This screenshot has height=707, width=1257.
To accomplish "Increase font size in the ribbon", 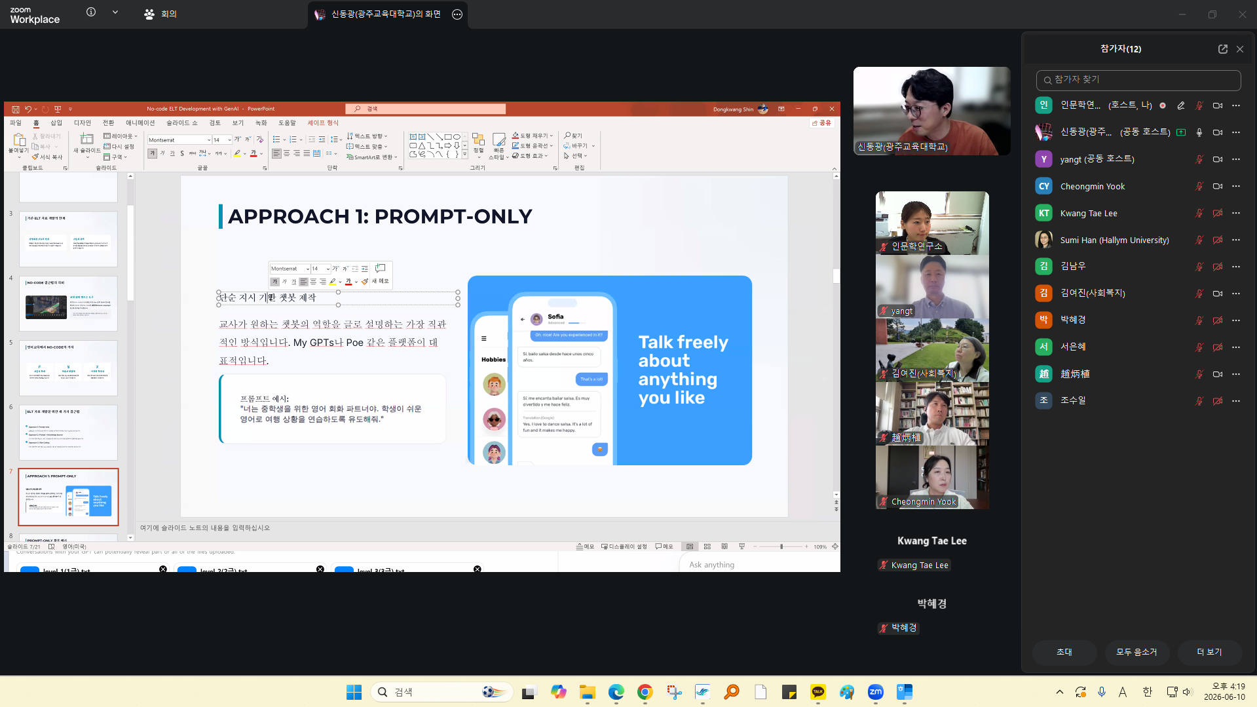I will click(238, 140).
